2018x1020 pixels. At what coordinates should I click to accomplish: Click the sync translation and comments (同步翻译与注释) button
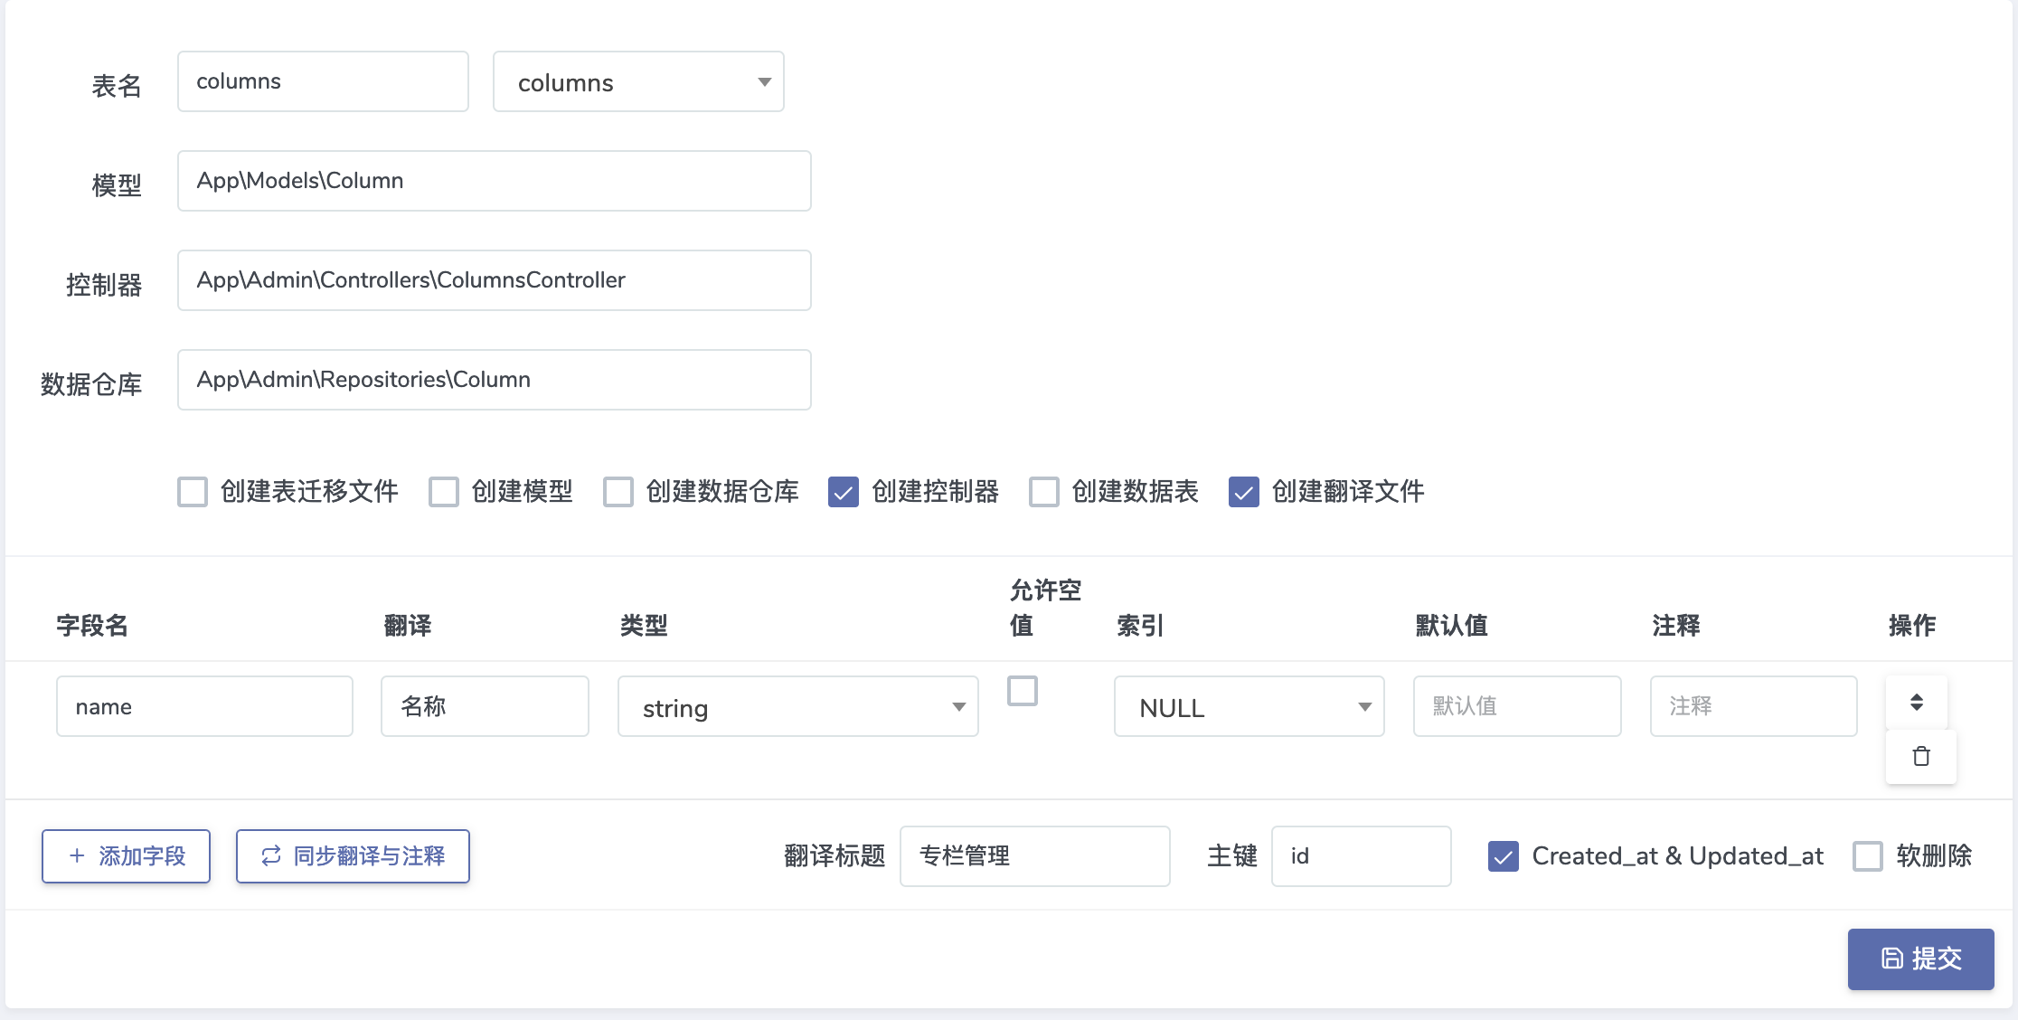click(x=353, y=855)
